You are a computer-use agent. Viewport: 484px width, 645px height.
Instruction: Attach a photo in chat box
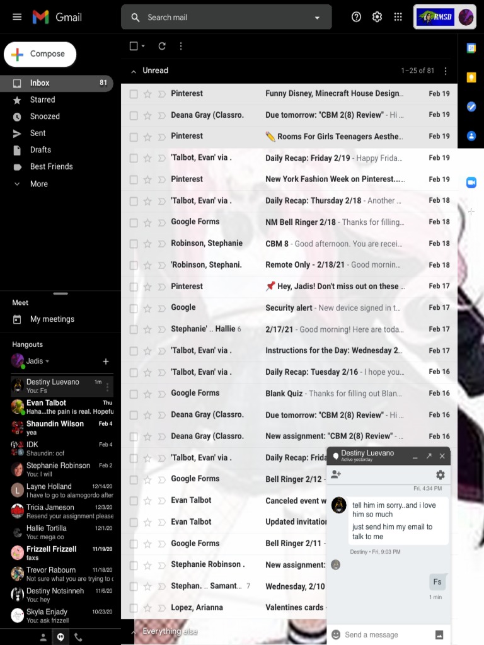click(439, 635)
